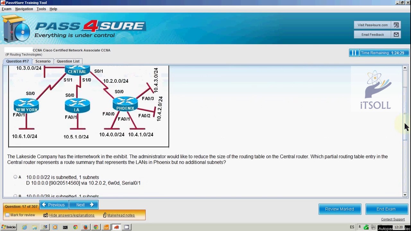The width and height of the screenshot is (411, 231).
Task: Pause the exam timer
Action: 354,53
